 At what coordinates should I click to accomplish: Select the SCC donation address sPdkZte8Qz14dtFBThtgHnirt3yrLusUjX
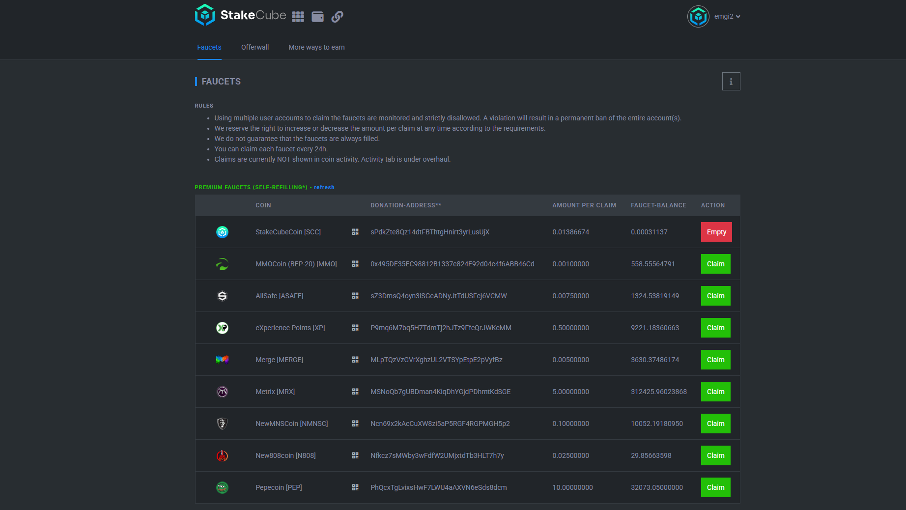pos(430,232)
